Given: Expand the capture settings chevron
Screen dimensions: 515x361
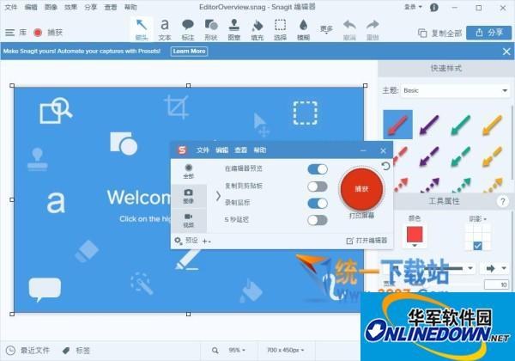Looking at the screenshot, I should [x=218, y=196].
